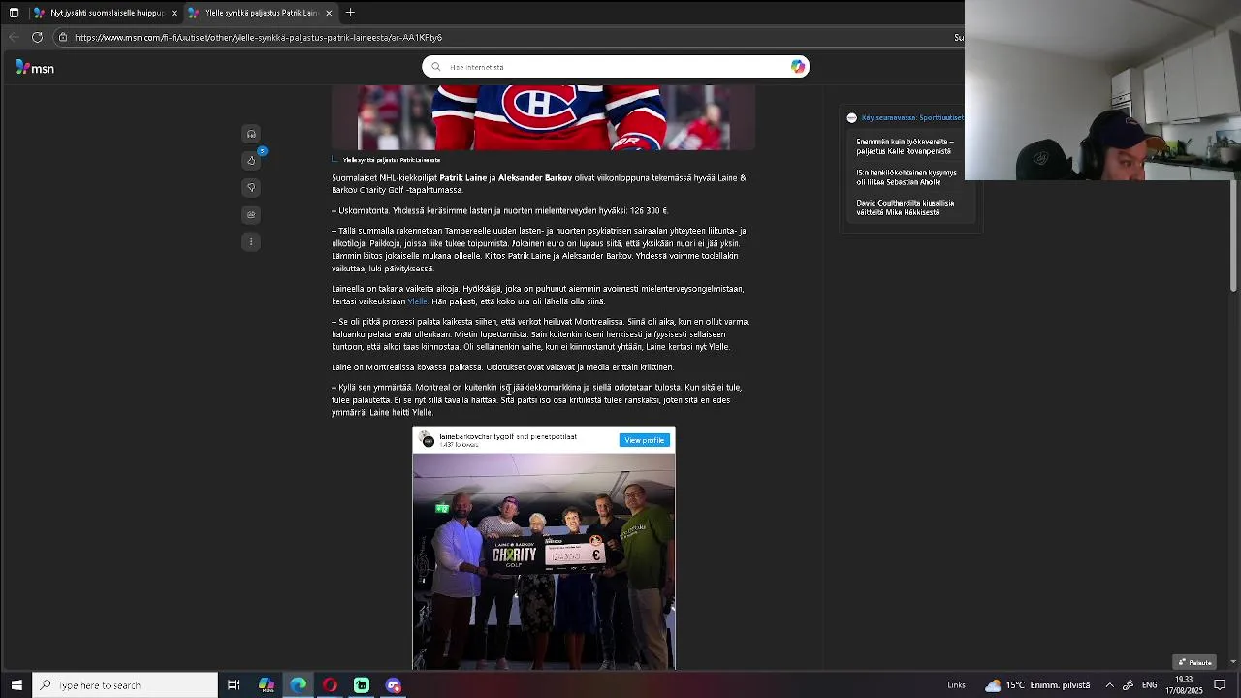
Task: Click the site info lock icon
Action: tap(63, 37)
